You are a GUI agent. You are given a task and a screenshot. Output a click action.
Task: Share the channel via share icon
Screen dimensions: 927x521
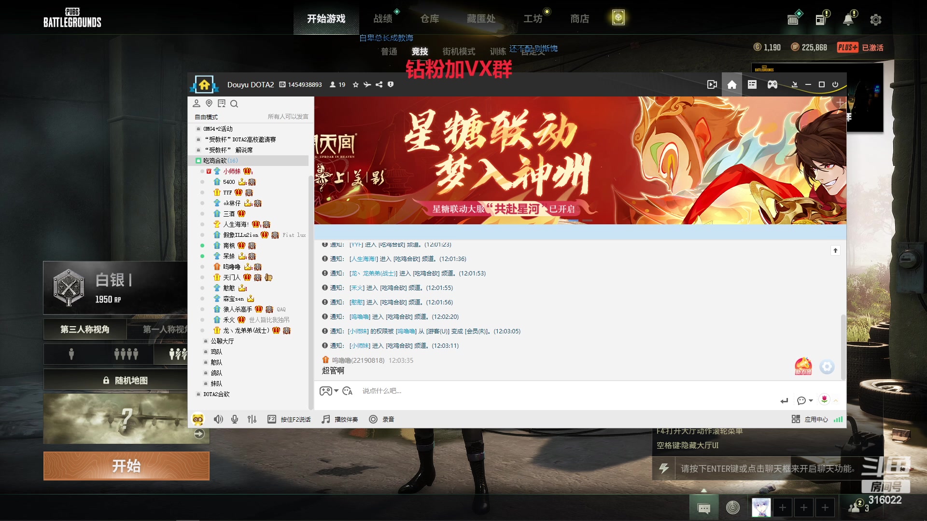coord(379,84)
